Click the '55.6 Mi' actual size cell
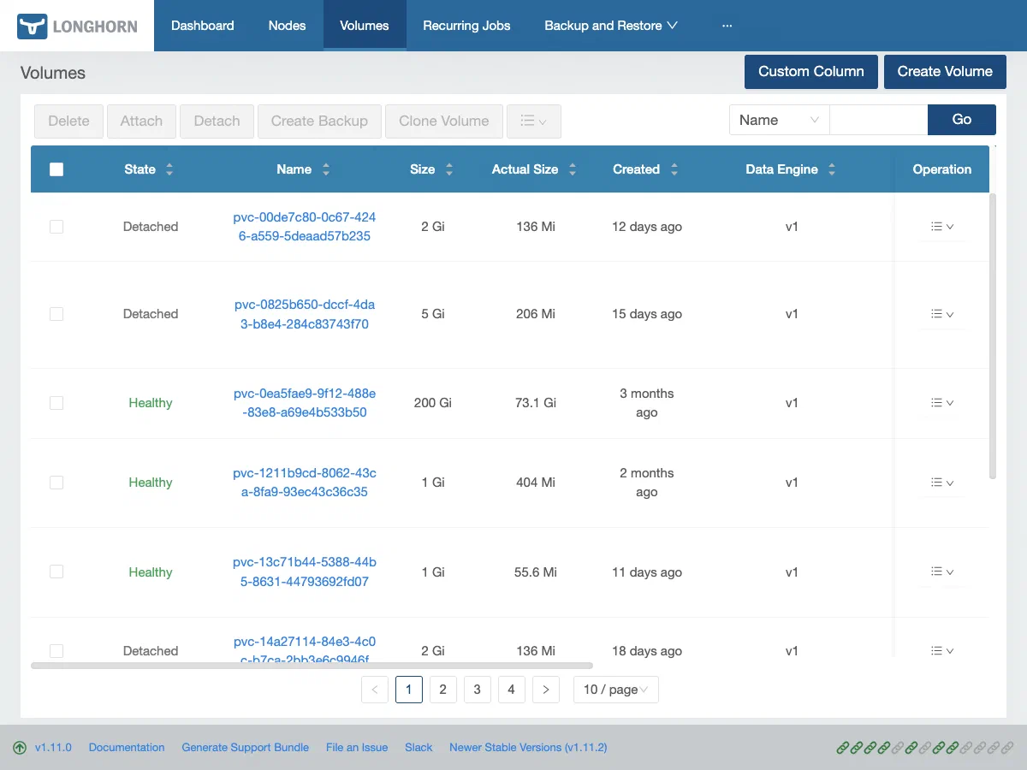The image size is (1027, 770). (x=536, y=572)
